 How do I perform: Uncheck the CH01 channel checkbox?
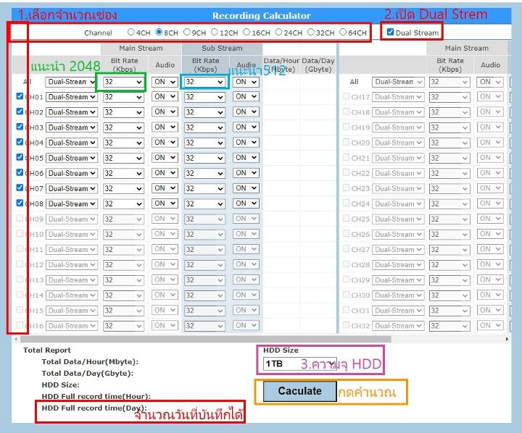20,97
